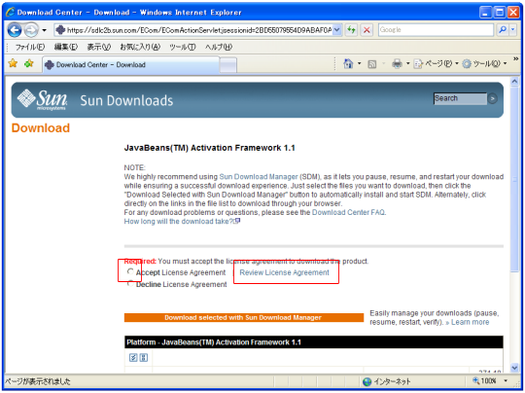
Task: Click the Google search box in toolbar
Action: coord(436,30)
